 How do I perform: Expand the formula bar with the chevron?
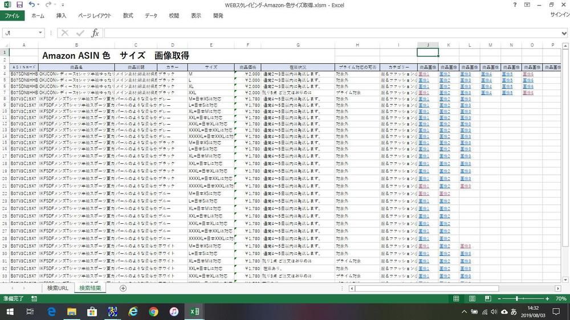coord(564,33)
